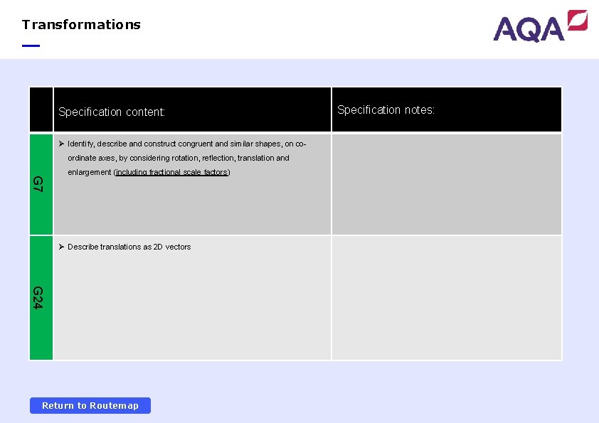Select the 'Specification notes:' header cell
The height and width of the screenshot is (423, 599).
(x=386, y=109)
